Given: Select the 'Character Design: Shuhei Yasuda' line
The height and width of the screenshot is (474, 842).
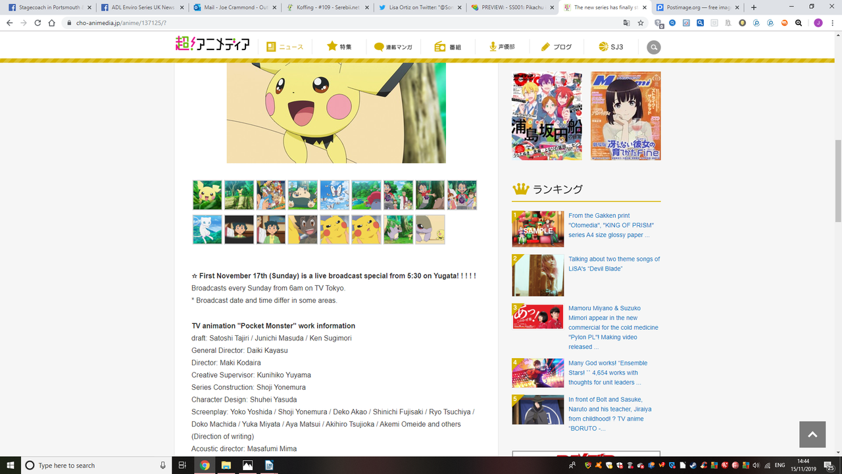Looking at the screenshot, I should [x=244, y=400].
